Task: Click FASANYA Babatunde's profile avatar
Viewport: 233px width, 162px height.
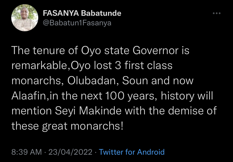Action: tap(24, 18)
